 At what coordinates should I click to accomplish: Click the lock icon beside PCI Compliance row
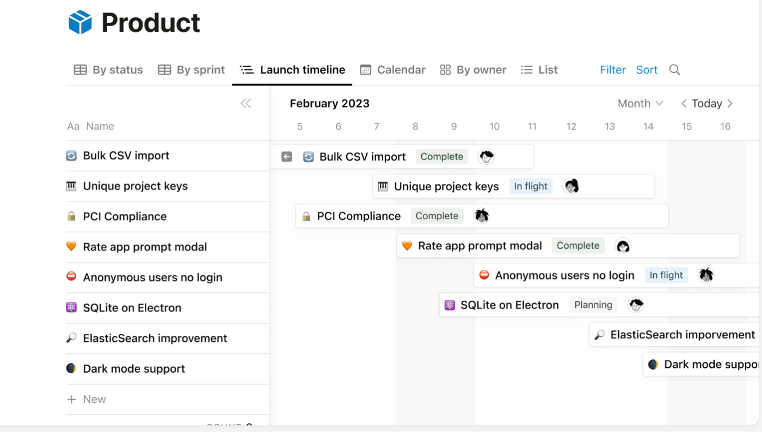71,217
